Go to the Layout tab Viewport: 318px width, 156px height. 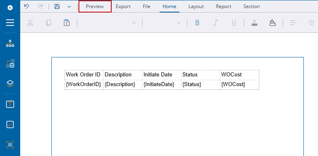point(196,6)
